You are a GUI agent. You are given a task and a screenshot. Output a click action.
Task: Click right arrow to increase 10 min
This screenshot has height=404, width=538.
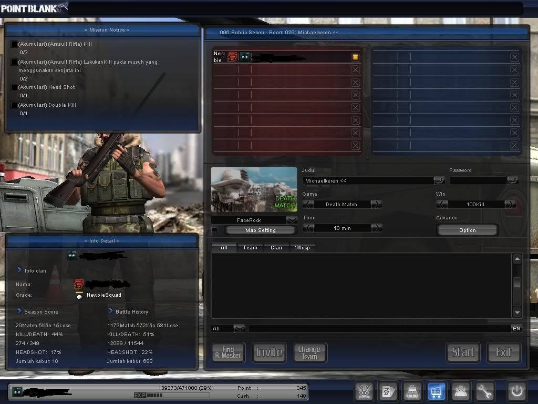click(x=377, y=228)
